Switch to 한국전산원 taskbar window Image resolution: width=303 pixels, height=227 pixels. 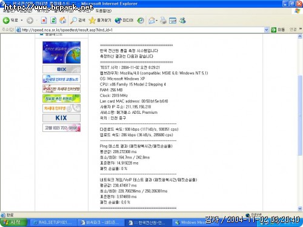(148, 223)
